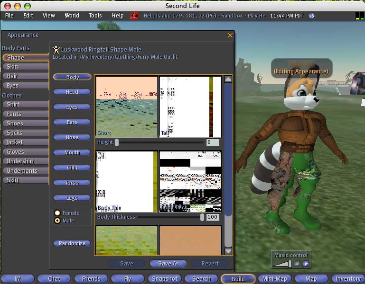
Task: Select the Pants clothes tab
Action: [26, 114]
